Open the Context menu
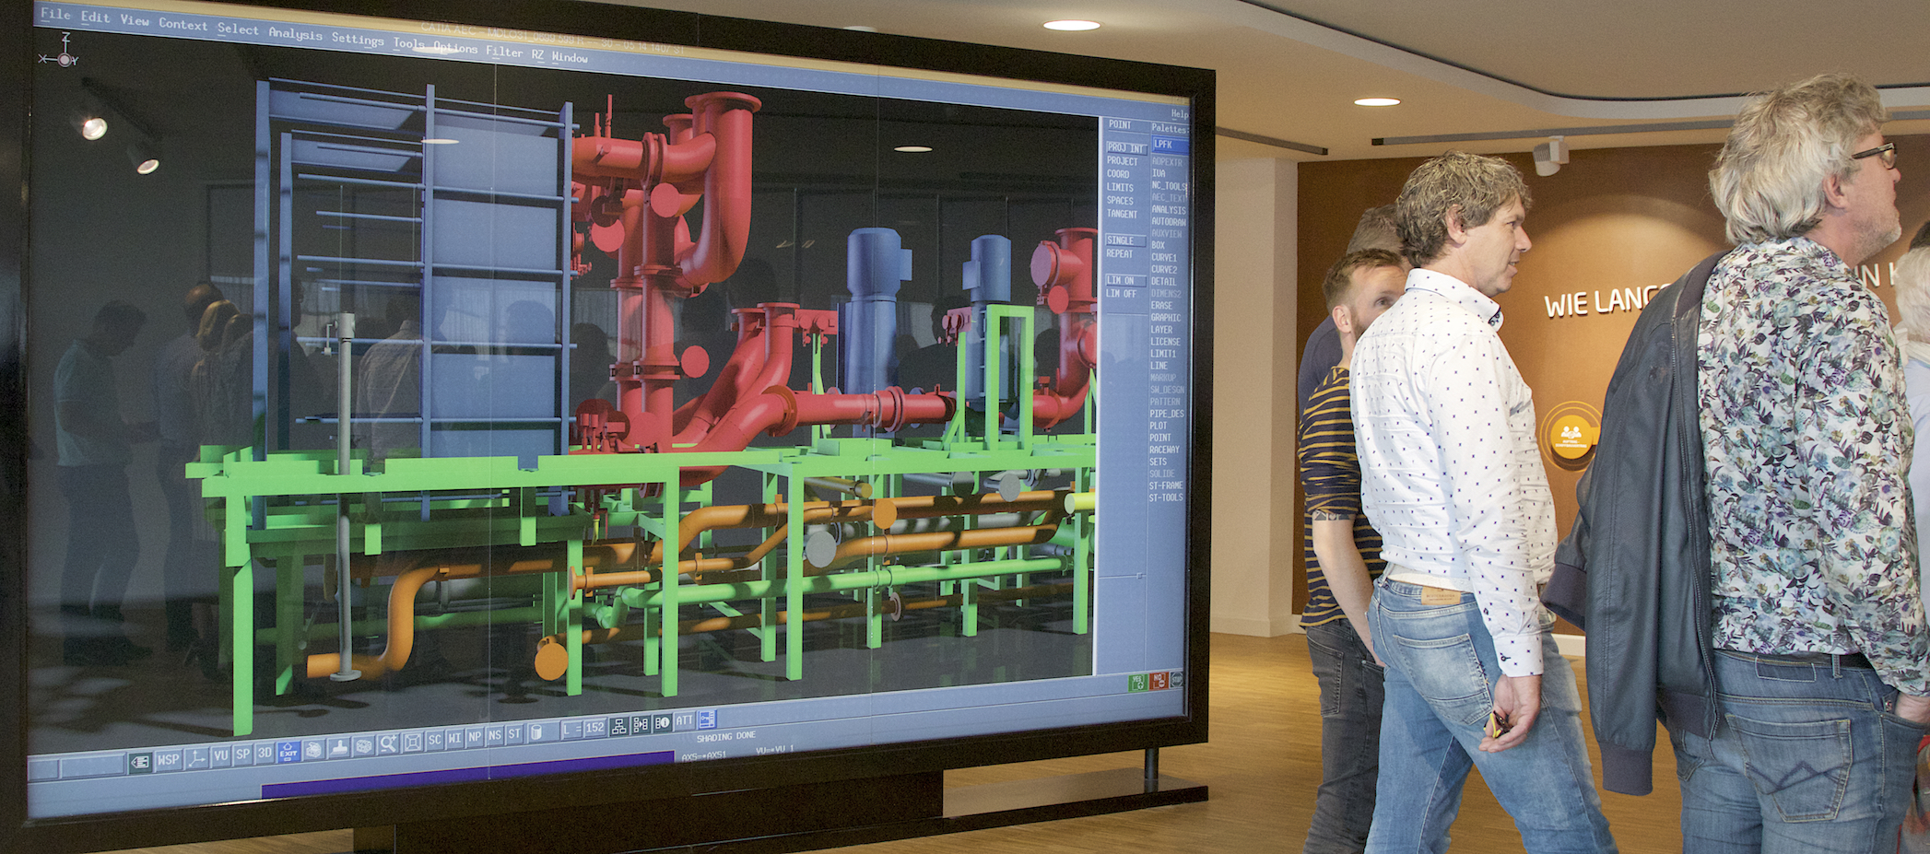The image size is (1930, 854). point(182,24)
